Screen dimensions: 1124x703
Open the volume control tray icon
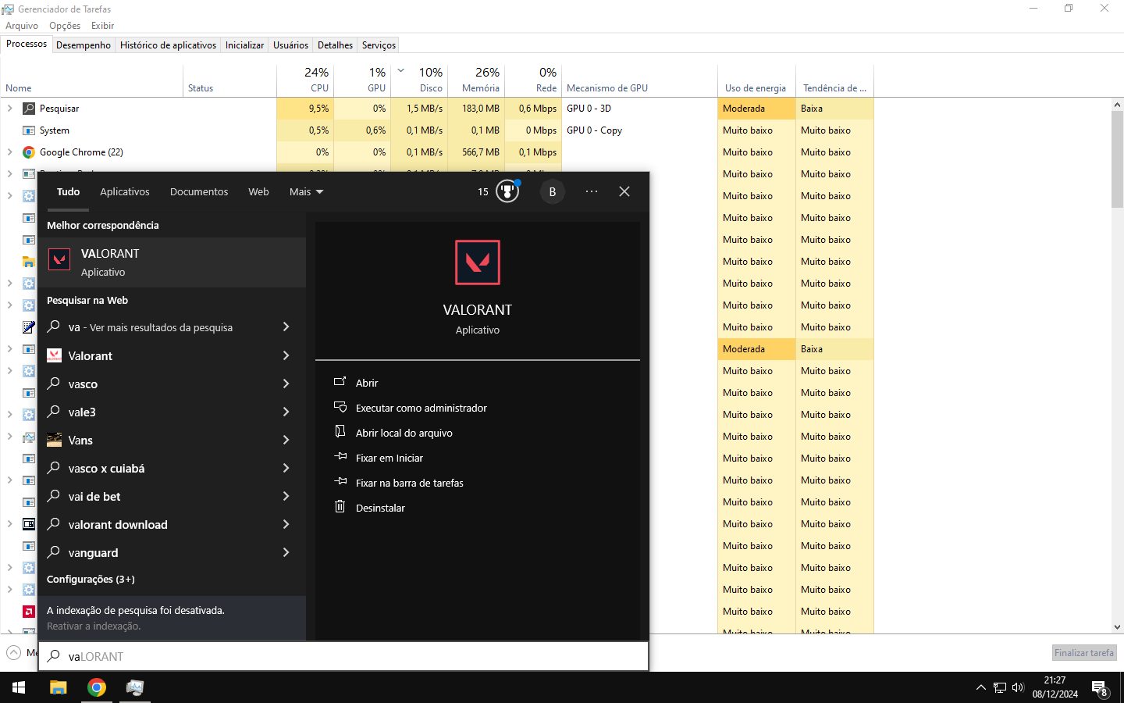point(1018,687)
